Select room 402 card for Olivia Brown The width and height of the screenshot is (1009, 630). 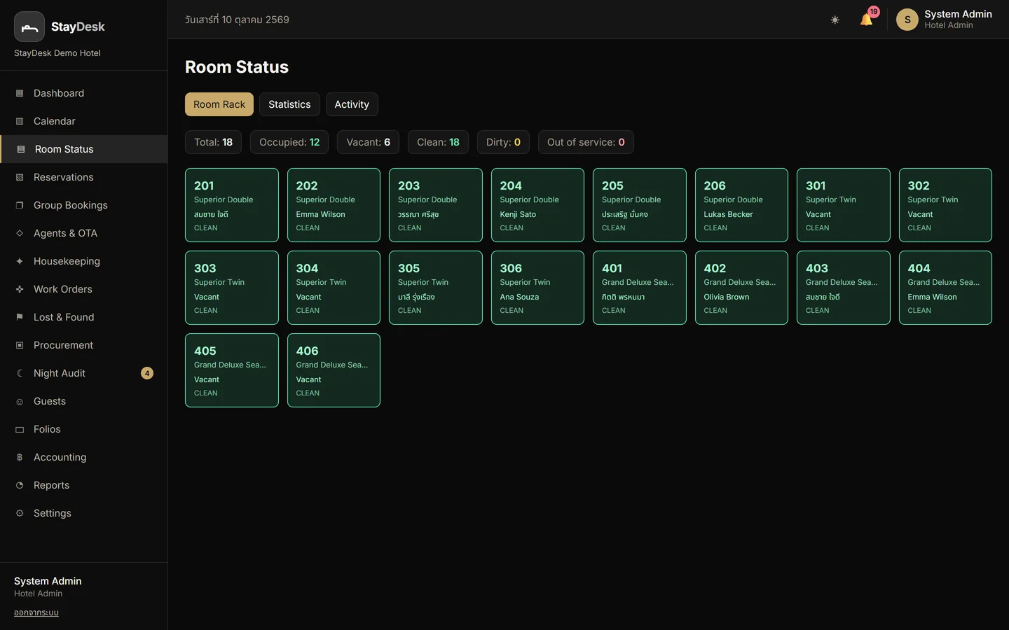point(741,288)
